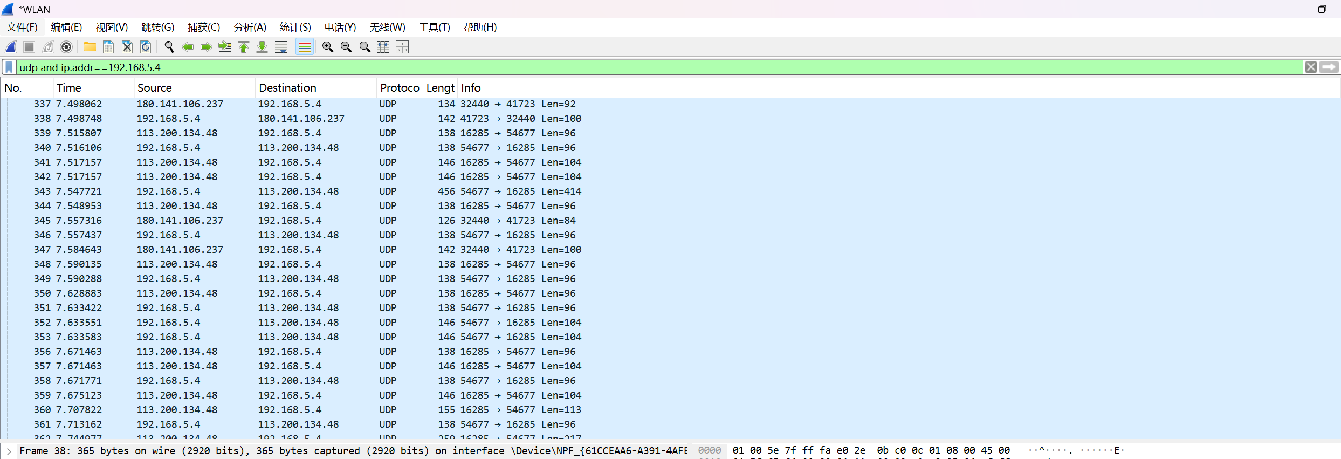Open the 编辑(E) menu
This screenshot has height=459, width=1341.
[66, 27]
